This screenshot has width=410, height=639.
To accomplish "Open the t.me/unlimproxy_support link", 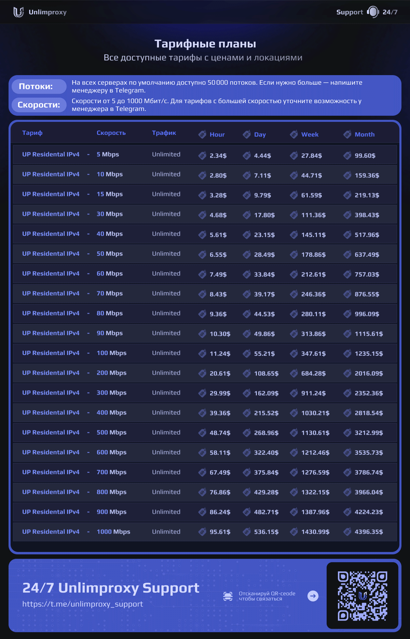I will click(83, 604).
